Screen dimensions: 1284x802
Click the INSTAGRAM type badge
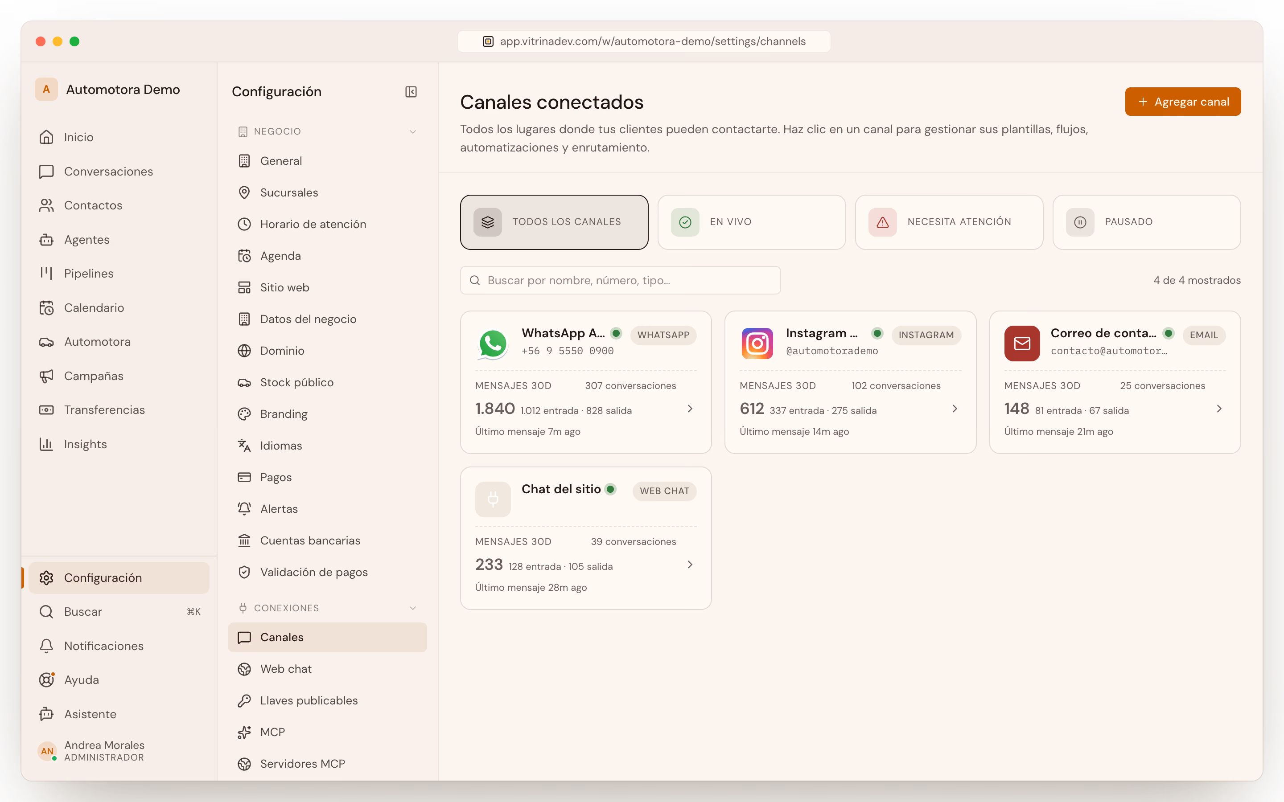[x=926, y=335]
